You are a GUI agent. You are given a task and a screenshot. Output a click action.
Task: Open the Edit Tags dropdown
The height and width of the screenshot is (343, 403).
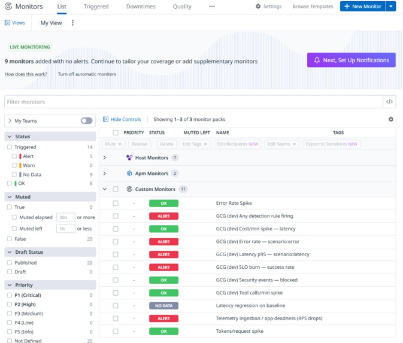pyautogui.click(x=195, y=144)
